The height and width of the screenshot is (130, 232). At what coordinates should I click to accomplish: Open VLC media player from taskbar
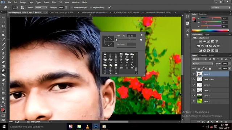88,126
